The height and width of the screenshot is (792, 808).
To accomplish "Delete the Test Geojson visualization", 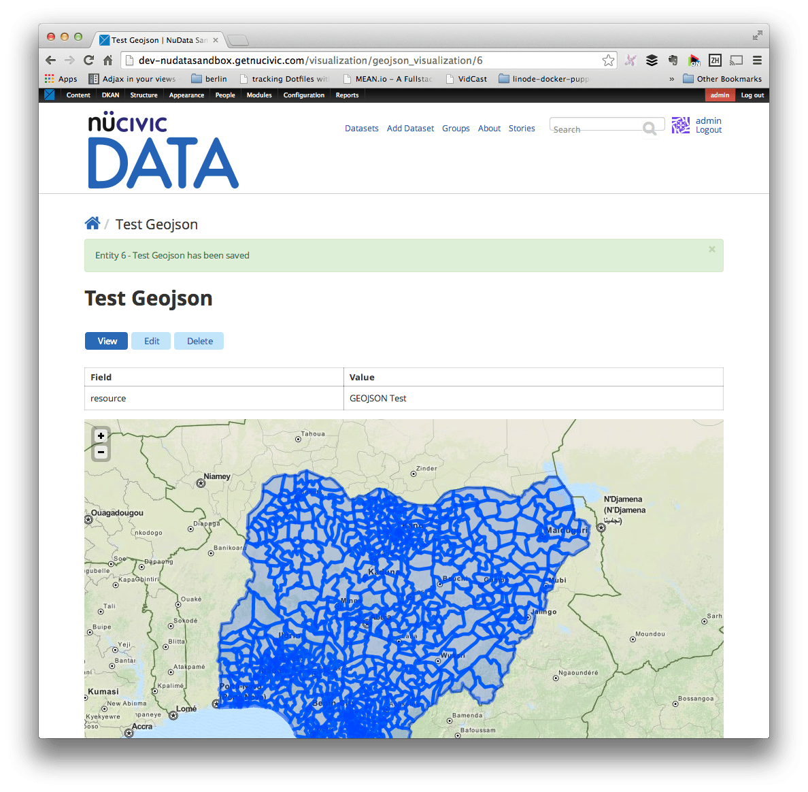I will point(199,340).
